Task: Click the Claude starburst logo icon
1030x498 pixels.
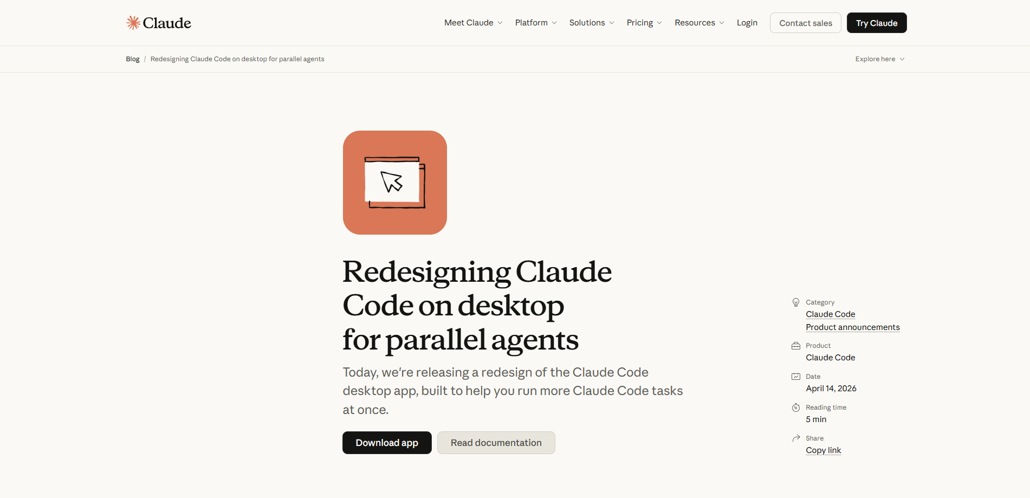Action: (133, 23)
